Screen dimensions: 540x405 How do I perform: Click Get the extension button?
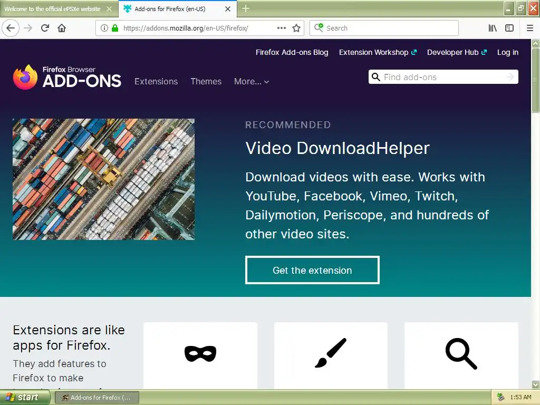[x=312, y=270]
